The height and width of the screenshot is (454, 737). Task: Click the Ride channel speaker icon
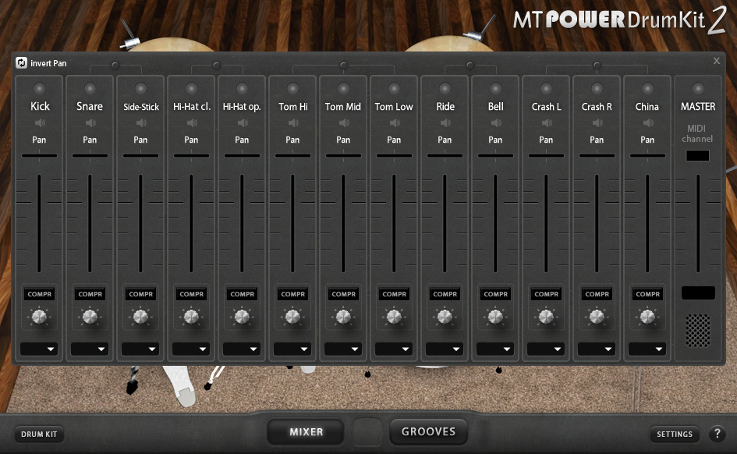point(445,123)
